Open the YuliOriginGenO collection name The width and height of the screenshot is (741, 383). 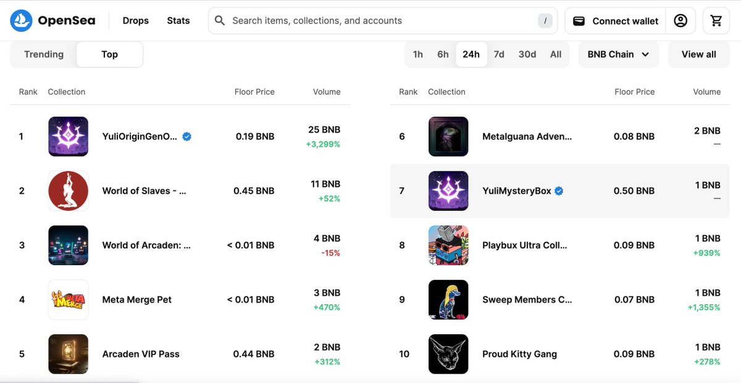pos(140,136)
